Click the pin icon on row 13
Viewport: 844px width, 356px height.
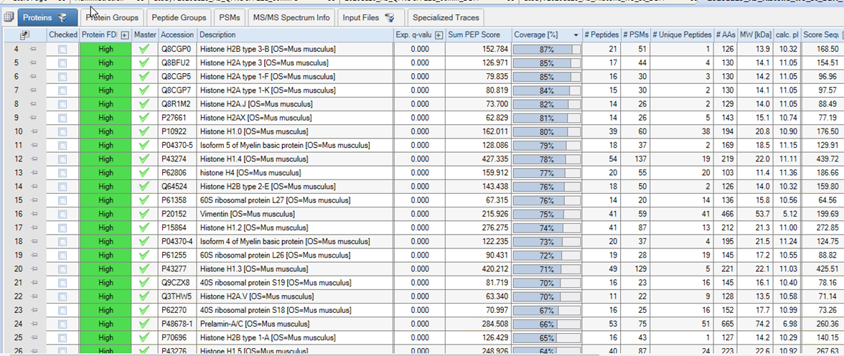click(x=32, y=173)
